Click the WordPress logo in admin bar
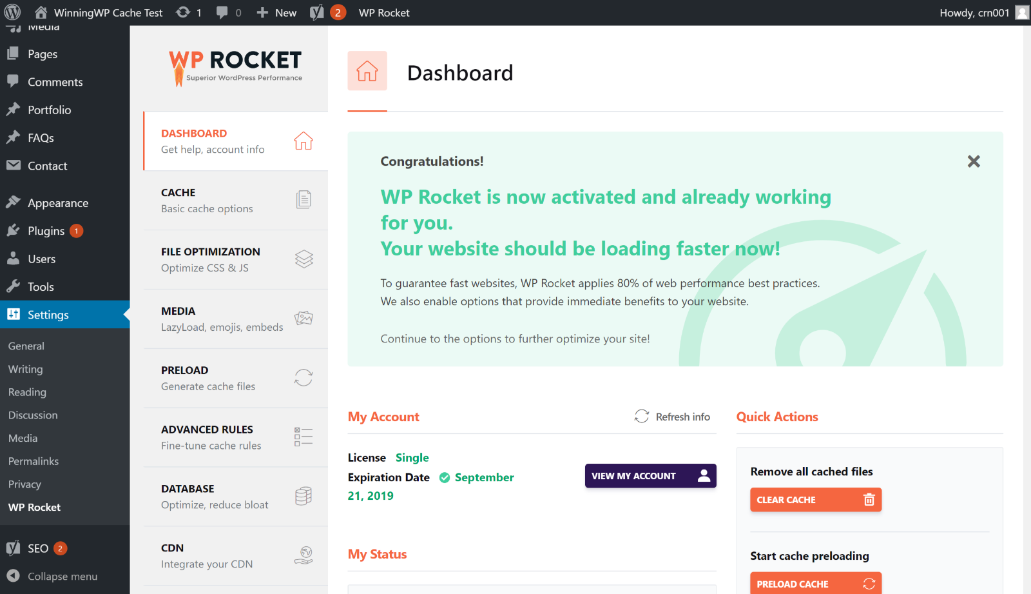 point(13,12)
